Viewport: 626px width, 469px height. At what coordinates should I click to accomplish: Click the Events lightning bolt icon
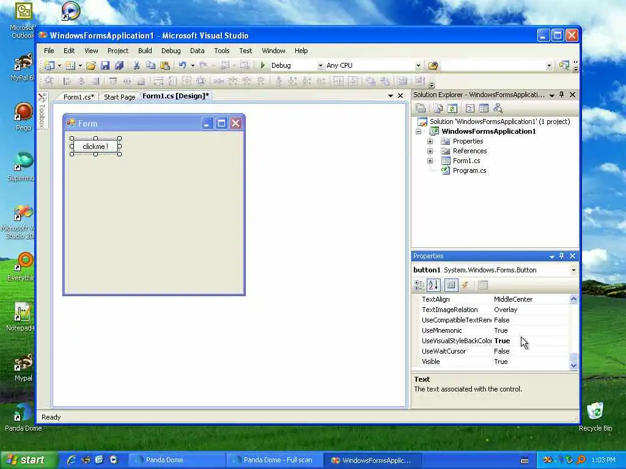(465, 285)
